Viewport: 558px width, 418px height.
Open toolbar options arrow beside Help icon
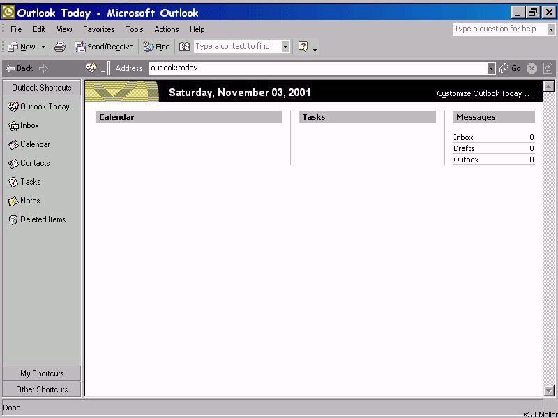pos(315,49)
